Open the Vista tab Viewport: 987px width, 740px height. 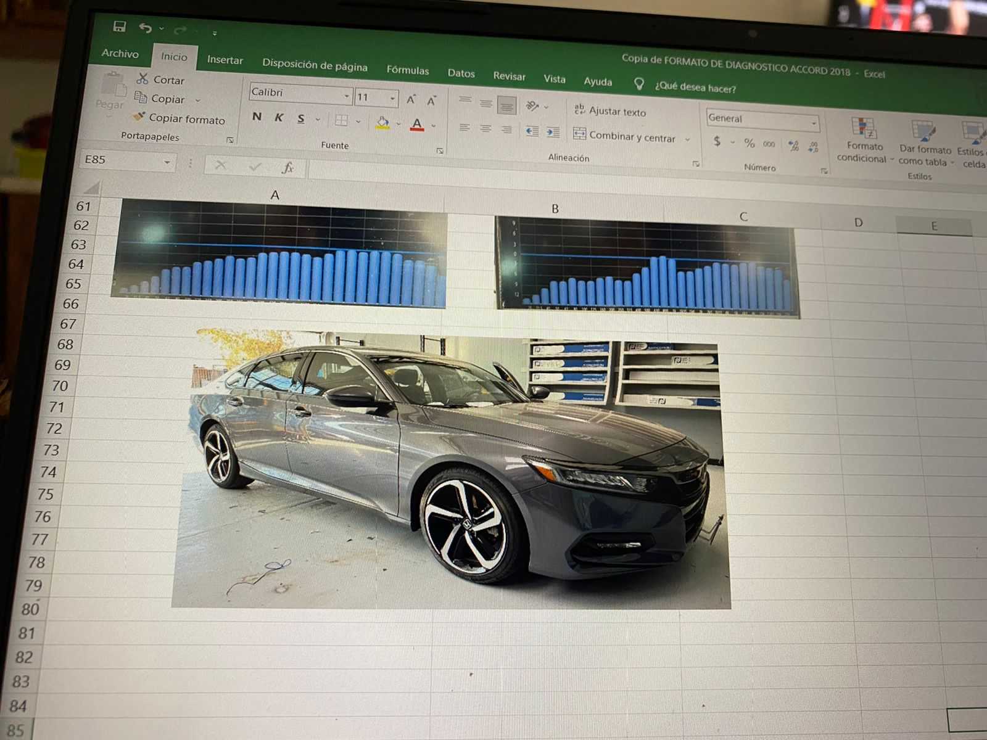[554, 78]
